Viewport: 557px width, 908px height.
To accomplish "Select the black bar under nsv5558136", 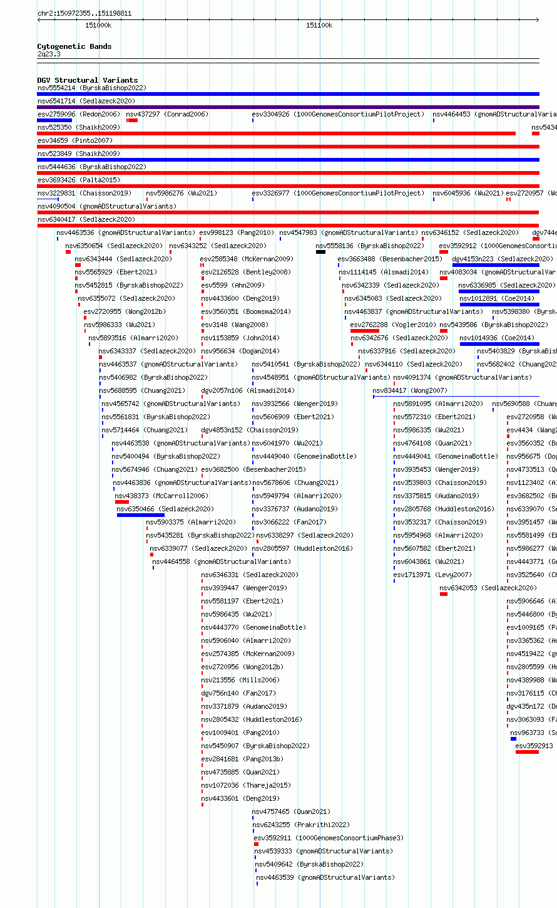I will point(320,252).
